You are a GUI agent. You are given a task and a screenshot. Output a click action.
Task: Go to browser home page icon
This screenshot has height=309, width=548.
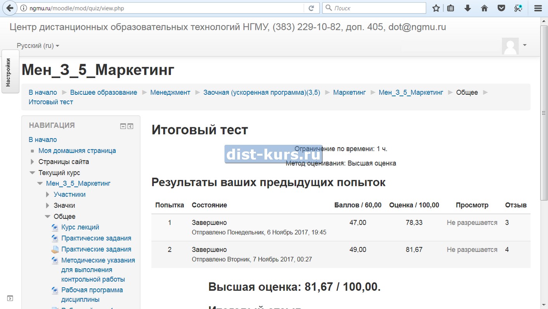tap(484, 8)
